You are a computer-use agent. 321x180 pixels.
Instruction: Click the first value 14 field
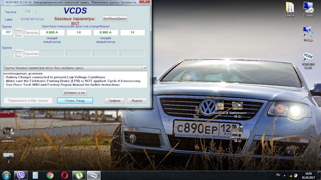tap(79, 32)
